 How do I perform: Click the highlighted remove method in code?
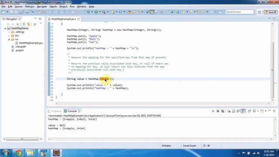[104, 79]
